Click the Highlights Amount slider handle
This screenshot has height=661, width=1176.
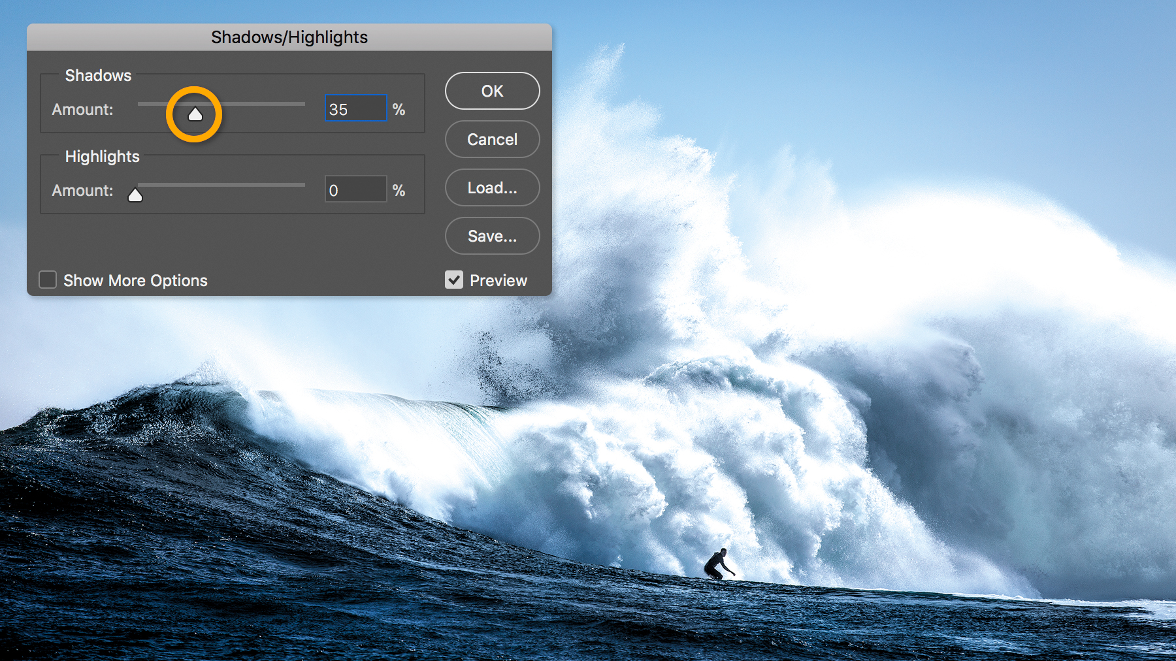(x=135, y=193)
